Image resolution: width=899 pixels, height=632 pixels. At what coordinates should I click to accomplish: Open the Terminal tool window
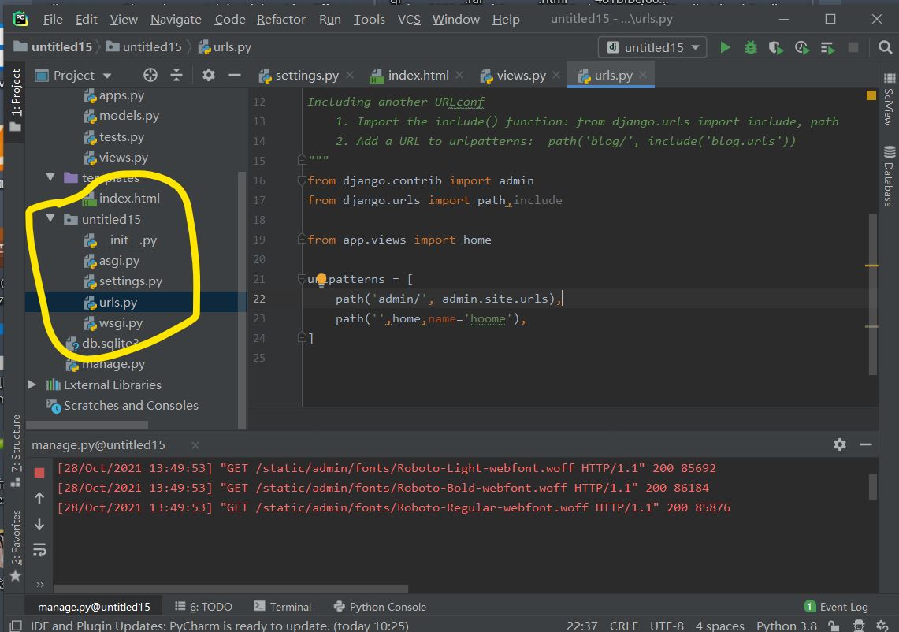(x=283, y=607)
